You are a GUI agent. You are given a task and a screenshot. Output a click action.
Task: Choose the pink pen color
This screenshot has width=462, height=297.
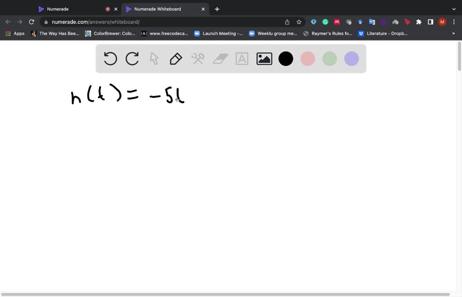point(308,58)
